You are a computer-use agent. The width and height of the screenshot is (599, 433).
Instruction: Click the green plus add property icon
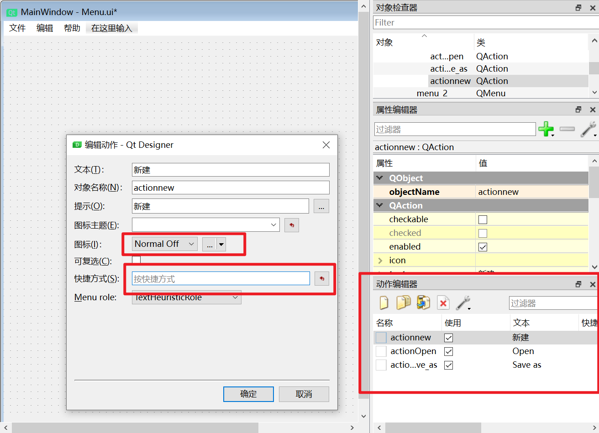(x=546, y=129)
